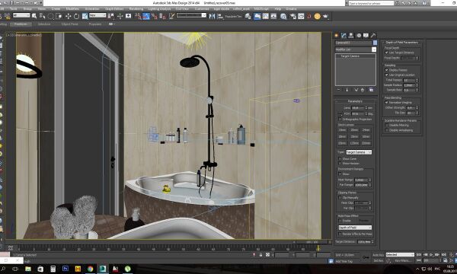Screen dimensions: 457x274
Task: Toggle Render Effects Per Pass checkbox
Action: tap(340, 234)
